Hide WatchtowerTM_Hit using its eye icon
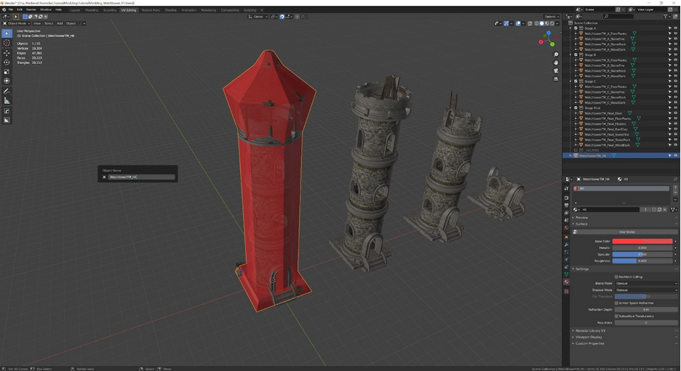The height and width of the screenshot is (371, 681). pos(675,155)
